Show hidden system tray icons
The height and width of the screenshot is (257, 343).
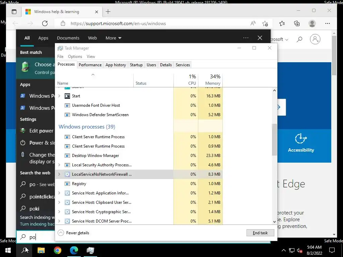coord(283,250)
